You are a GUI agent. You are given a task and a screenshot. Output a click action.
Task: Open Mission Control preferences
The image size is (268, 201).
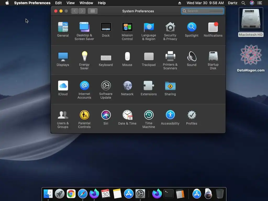click(127, 31)
